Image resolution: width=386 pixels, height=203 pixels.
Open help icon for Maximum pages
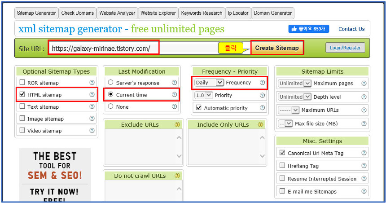364,83
